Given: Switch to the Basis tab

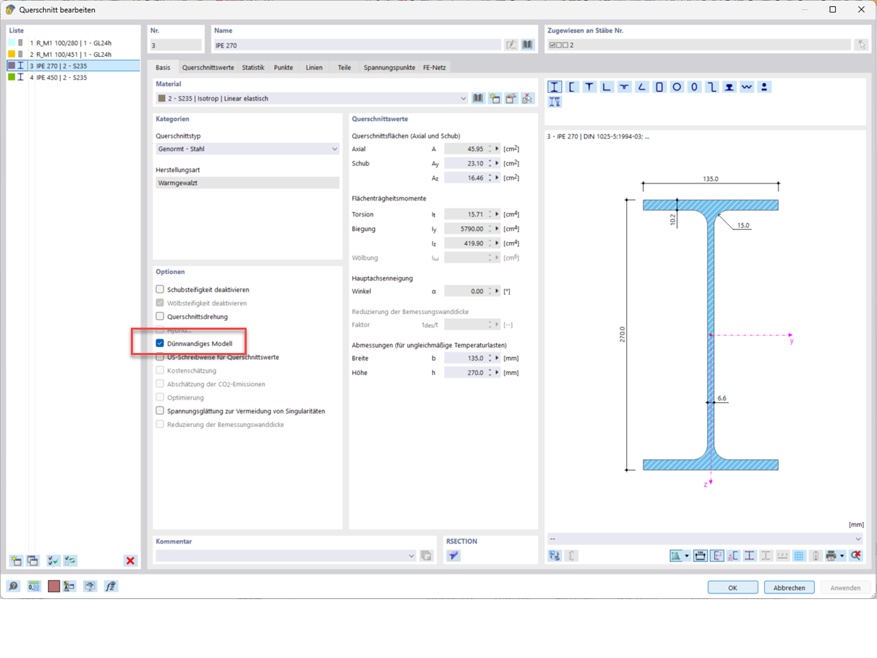Looking at the screenshot, I should point(163,67).
